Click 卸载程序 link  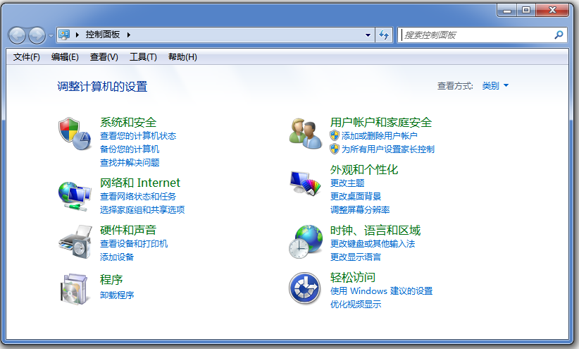(117, 295)
